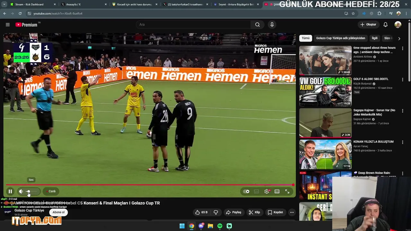Open Golazo Cup Türkiye channel avatar
This screenshot has width=411, height=231.
click(8, 212)
